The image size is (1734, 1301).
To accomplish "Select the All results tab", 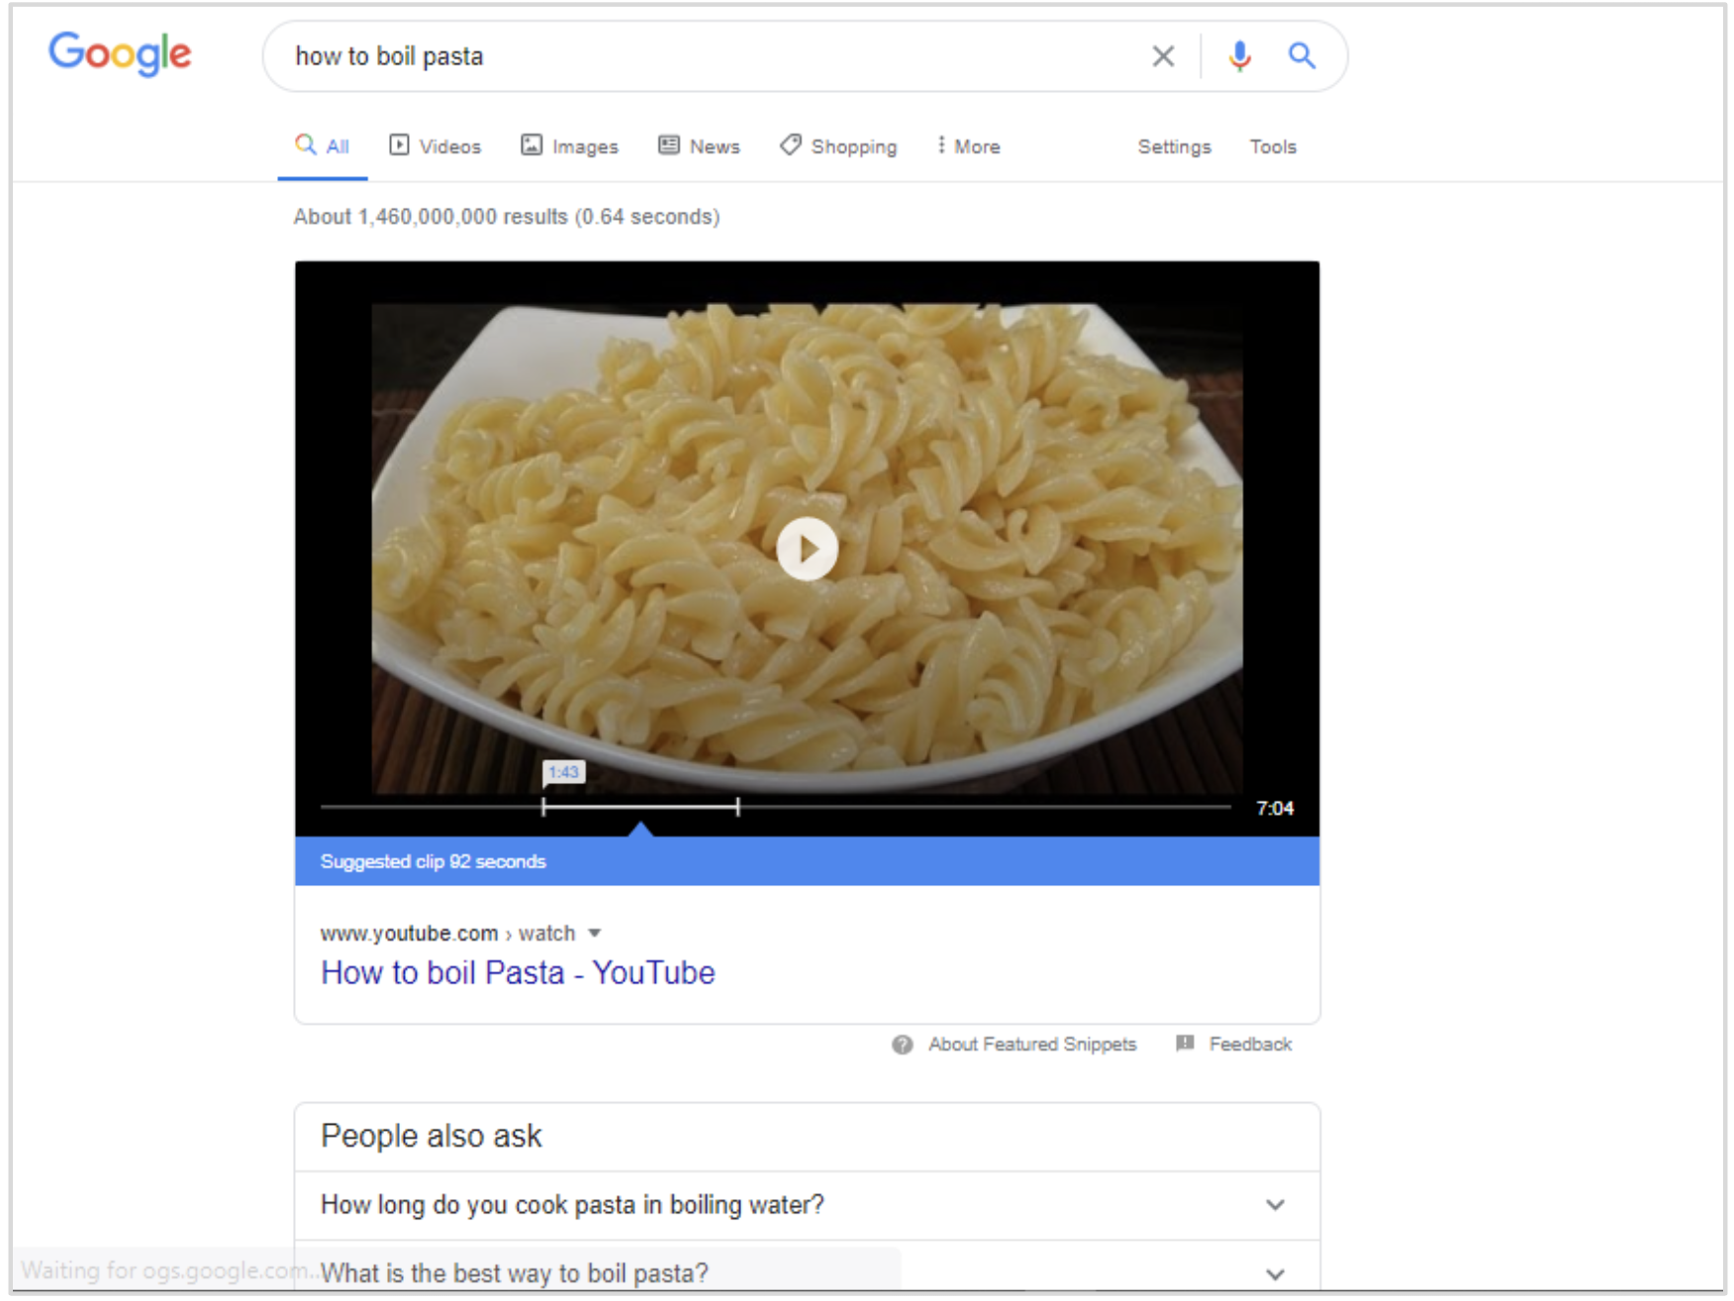I will pyautogui.click(x=323, y=147).
